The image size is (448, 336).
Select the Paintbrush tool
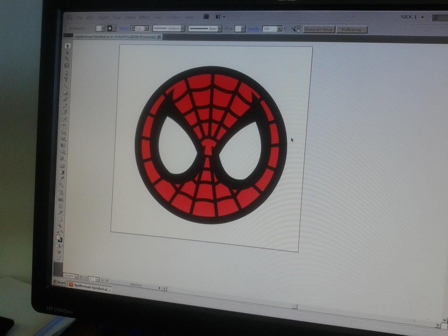pos(66,99)
